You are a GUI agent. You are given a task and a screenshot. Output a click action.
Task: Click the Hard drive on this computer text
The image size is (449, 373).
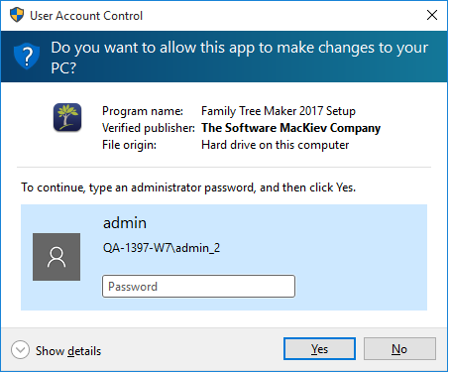point(276,145)
